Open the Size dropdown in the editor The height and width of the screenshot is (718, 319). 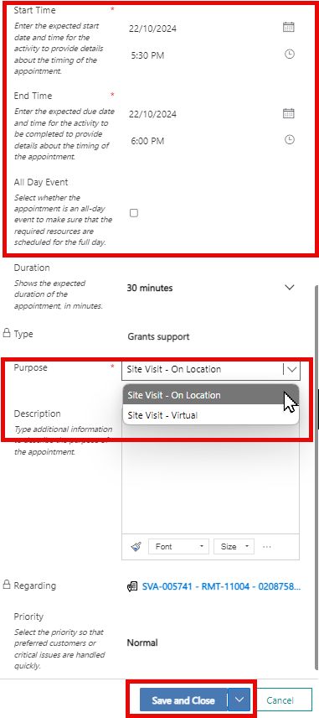point(234,546)
